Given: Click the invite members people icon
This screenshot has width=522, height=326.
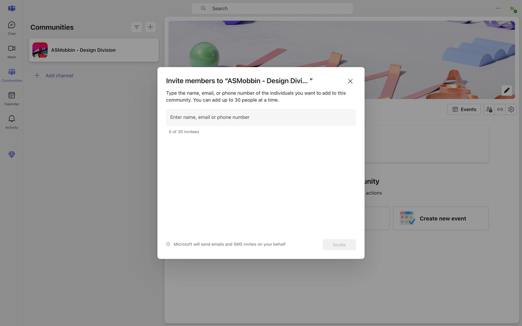Looking at the screenshot, I should [489, 109].
